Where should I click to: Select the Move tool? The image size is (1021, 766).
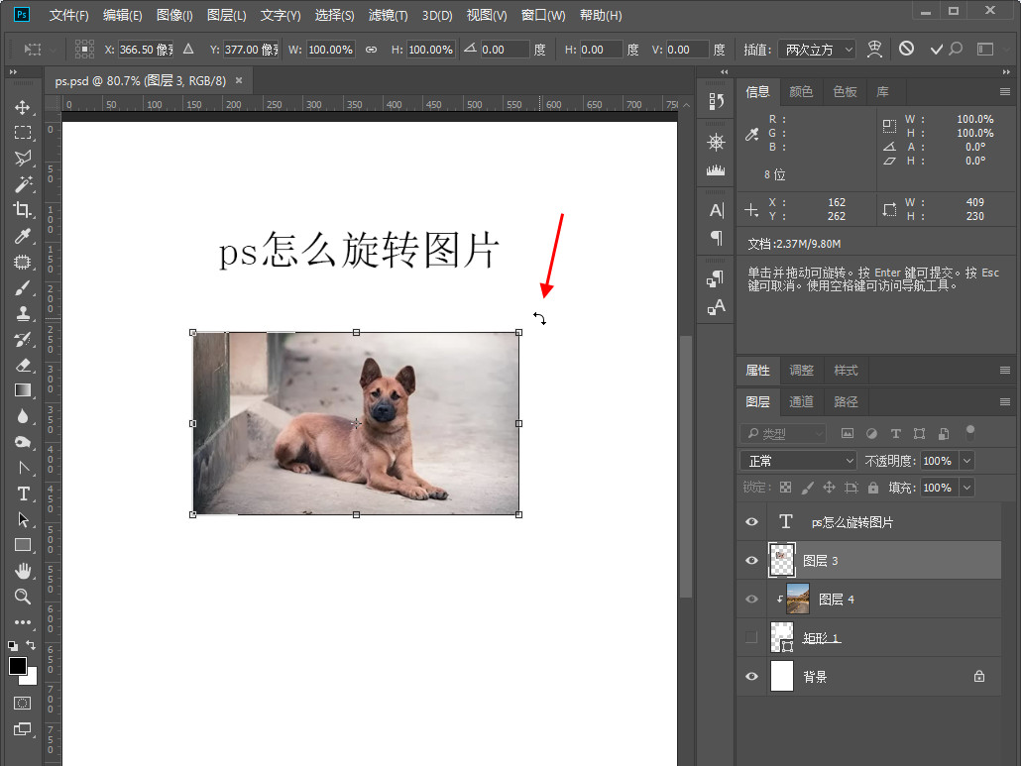pos(22,107)
